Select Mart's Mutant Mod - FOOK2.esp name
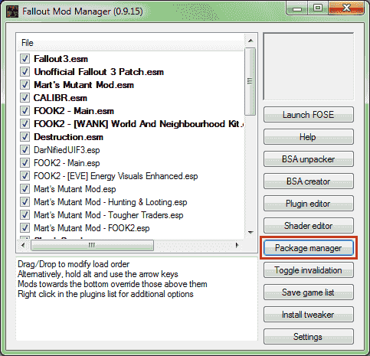 tap(92, 228)
